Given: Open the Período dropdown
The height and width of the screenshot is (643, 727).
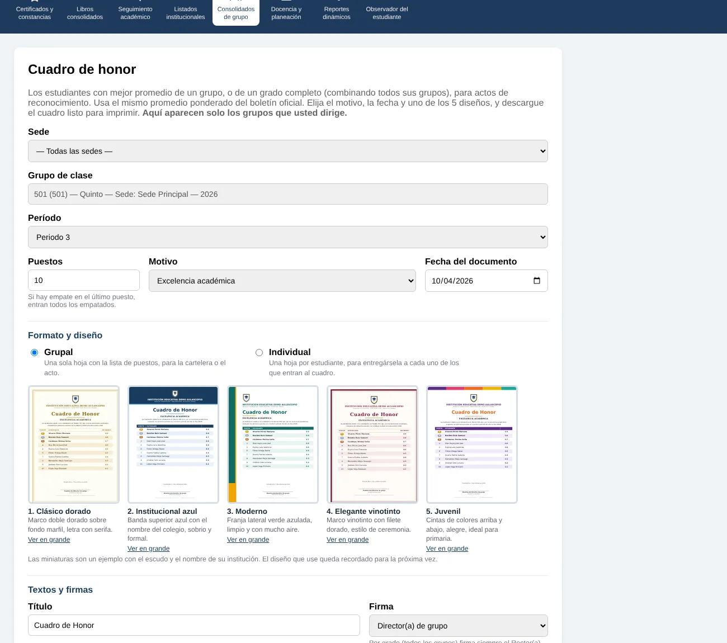Looking at the screenshot, I should [288, 237].
